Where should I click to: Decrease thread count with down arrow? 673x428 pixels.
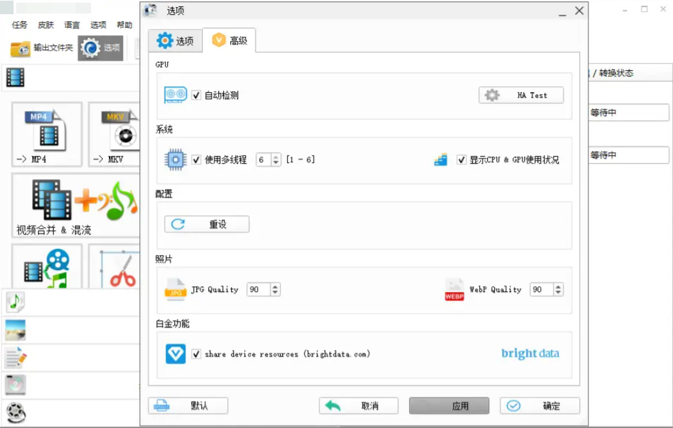click(276, 163)
